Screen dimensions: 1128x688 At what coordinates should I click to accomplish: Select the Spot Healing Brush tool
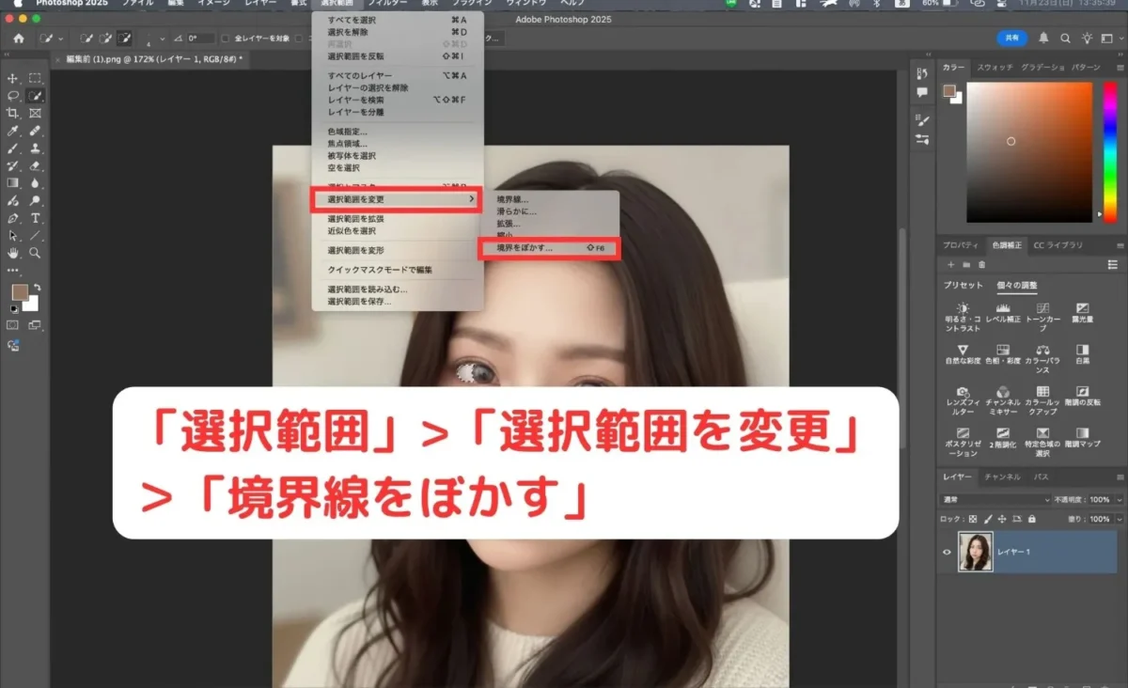(35, 131)
